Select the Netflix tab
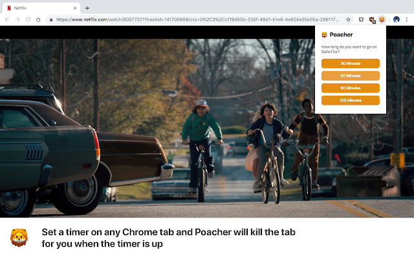 [41, 8]
